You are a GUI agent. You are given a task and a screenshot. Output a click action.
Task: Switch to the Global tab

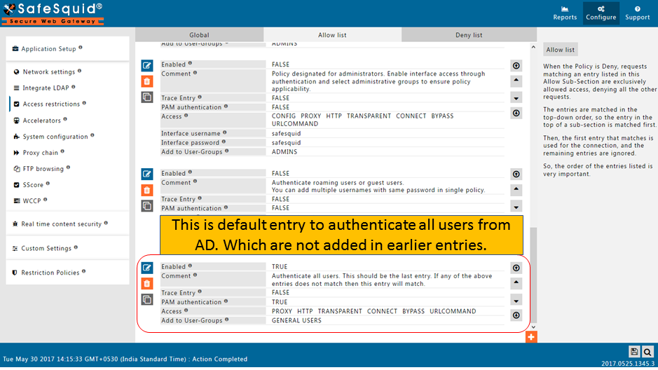point(199,35)
